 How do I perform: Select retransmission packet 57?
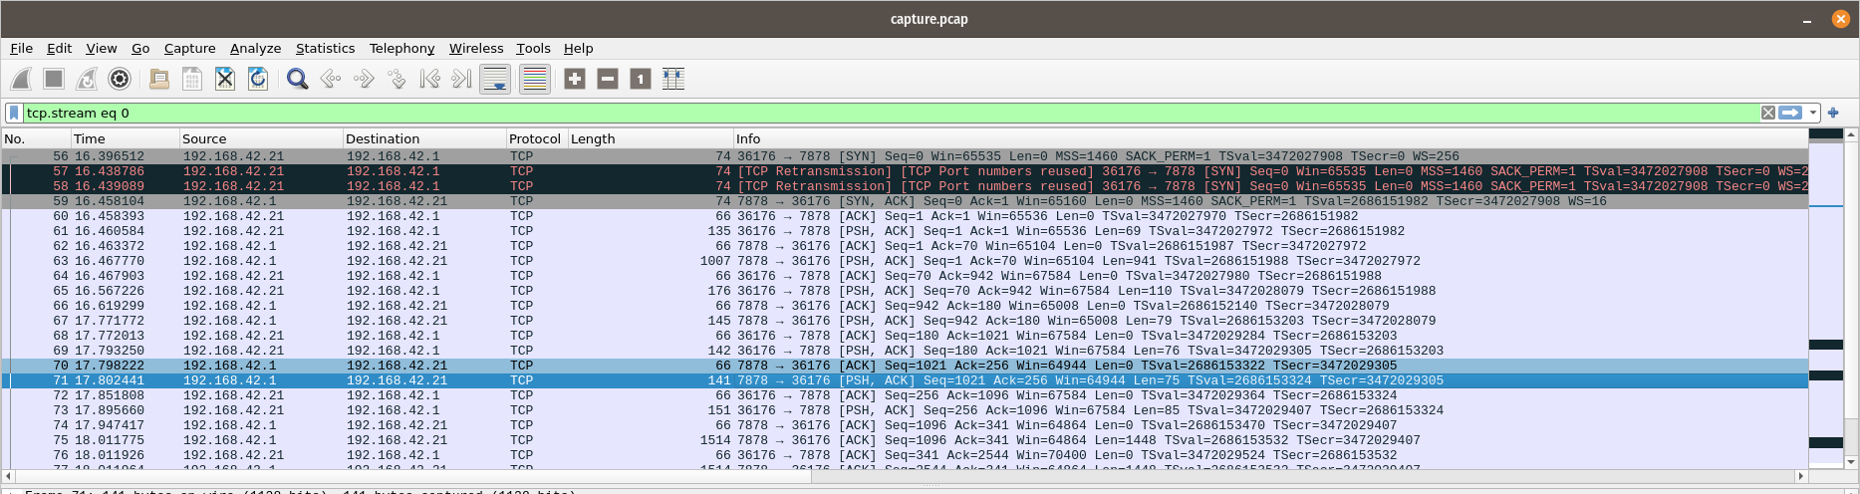[905, 171]
